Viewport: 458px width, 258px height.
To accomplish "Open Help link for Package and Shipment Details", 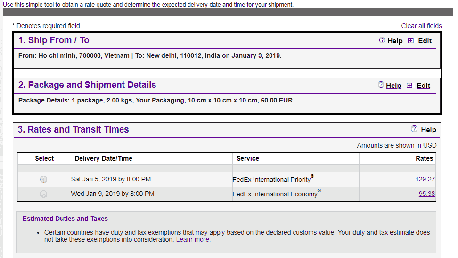I will point(393,86).
